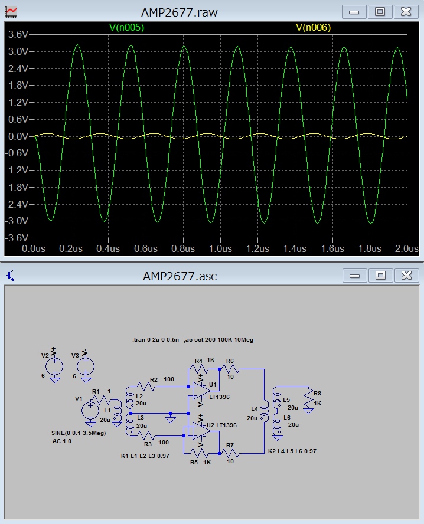Viewport: 424px width, 524px height.
Task: Click the ground symbol below resistor R8
Action: (x=308, y=411)
